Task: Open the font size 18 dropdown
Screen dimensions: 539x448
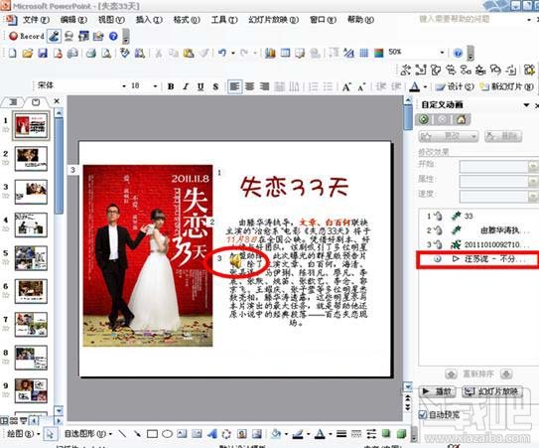Action: pos(155,86)
